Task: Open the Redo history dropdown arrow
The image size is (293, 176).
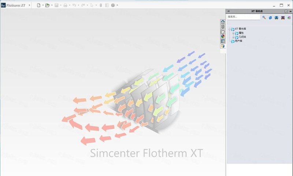Action: 88,5
